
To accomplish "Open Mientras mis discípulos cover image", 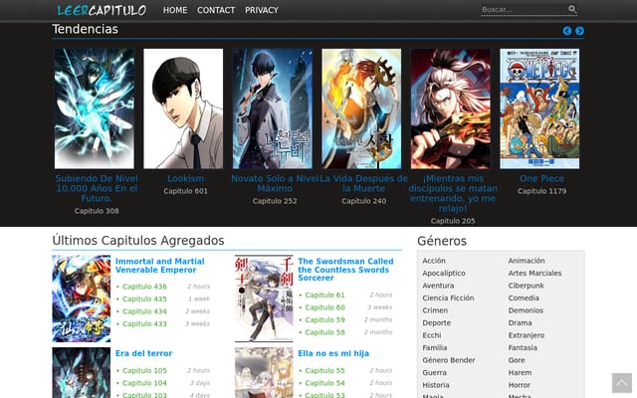I will click(x=451, y=108).
